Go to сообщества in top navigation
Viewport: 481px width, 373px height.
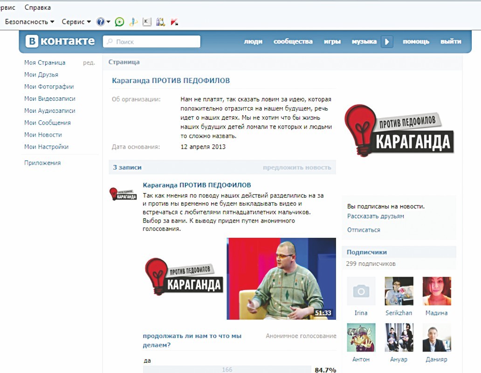click(293, 41)
